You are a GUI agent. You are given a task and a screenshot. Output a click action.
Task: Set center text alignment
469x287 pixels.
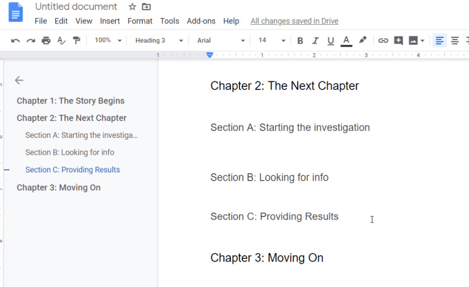(x=455, y=41)
